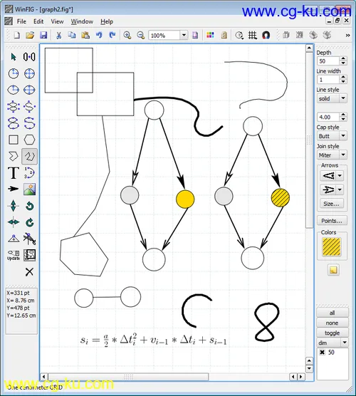
Task: Click the all depths button
Action: click(x=333, y=313)
